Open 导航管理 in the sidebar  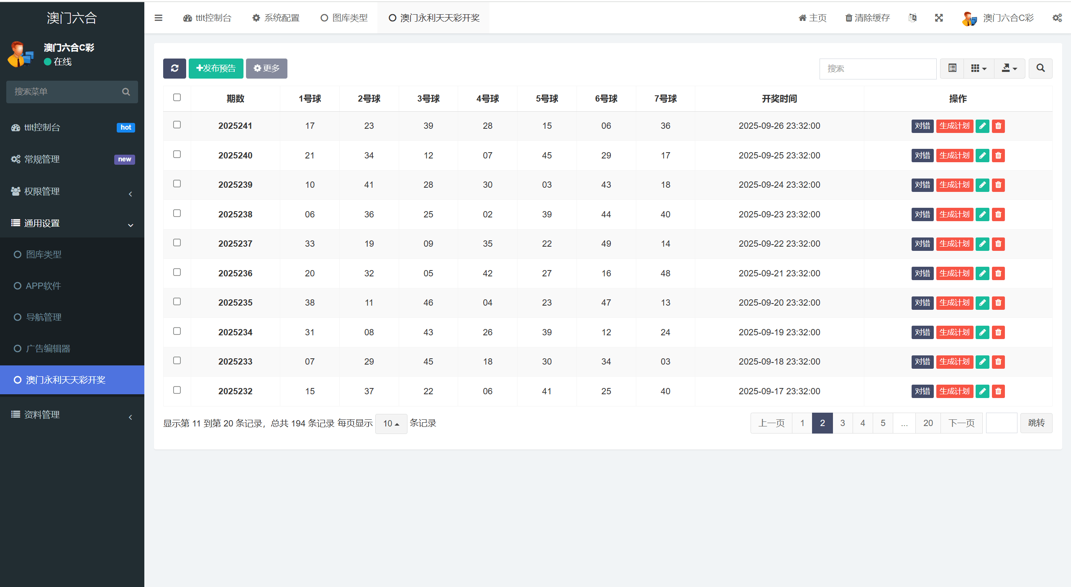pyautogui.click(x=44, y=317)
